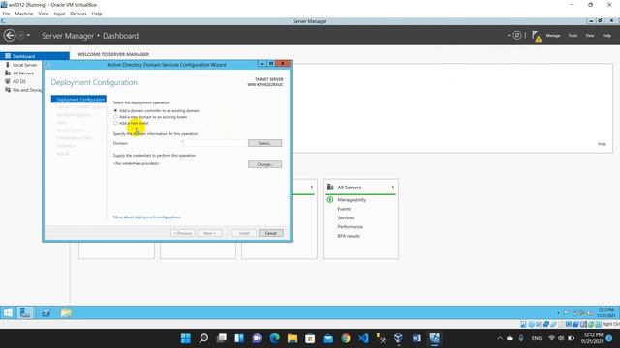The height and width of the screenshot is (348, 620).
Task: Click the Select... button for domain
Action: (264, 143)
